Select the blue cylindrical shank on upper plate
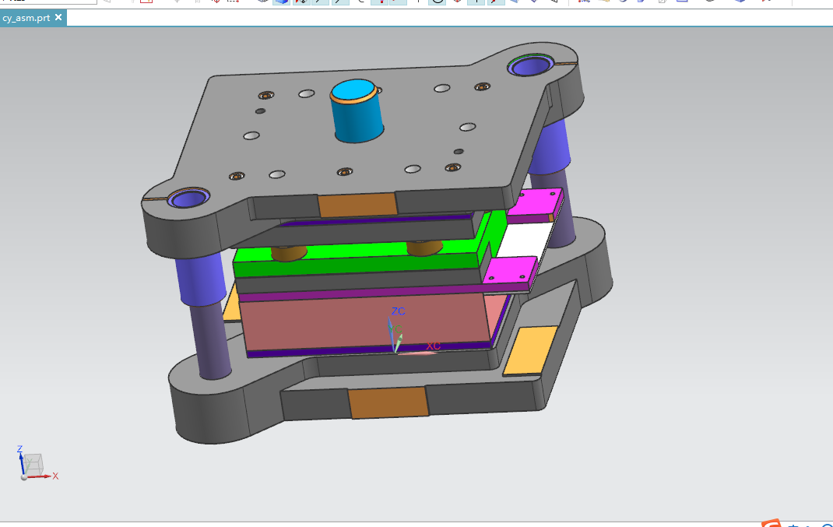The width and height of the screenshot is (833, 527). tap(357, 111)
